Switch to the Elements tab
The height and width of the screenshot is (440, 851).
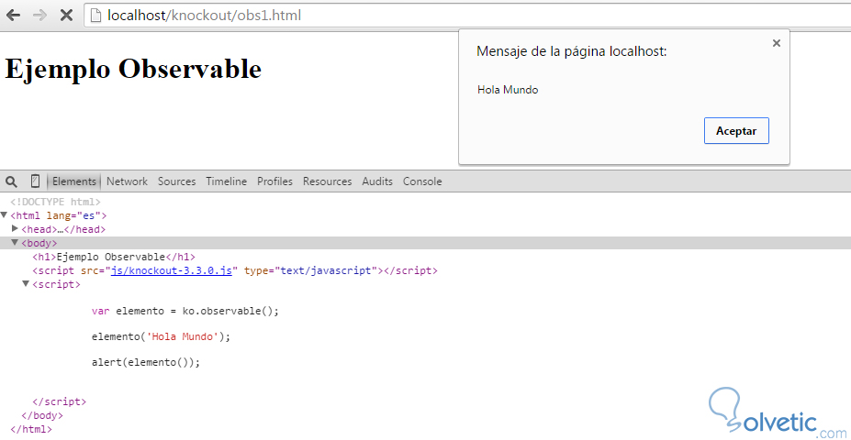(x=74, y=181)
